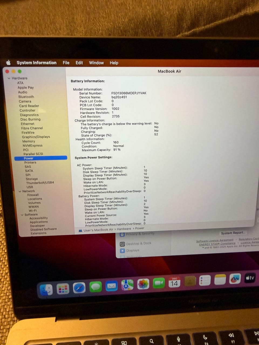Select Printers in the sidebar

[x=30, y=163]
